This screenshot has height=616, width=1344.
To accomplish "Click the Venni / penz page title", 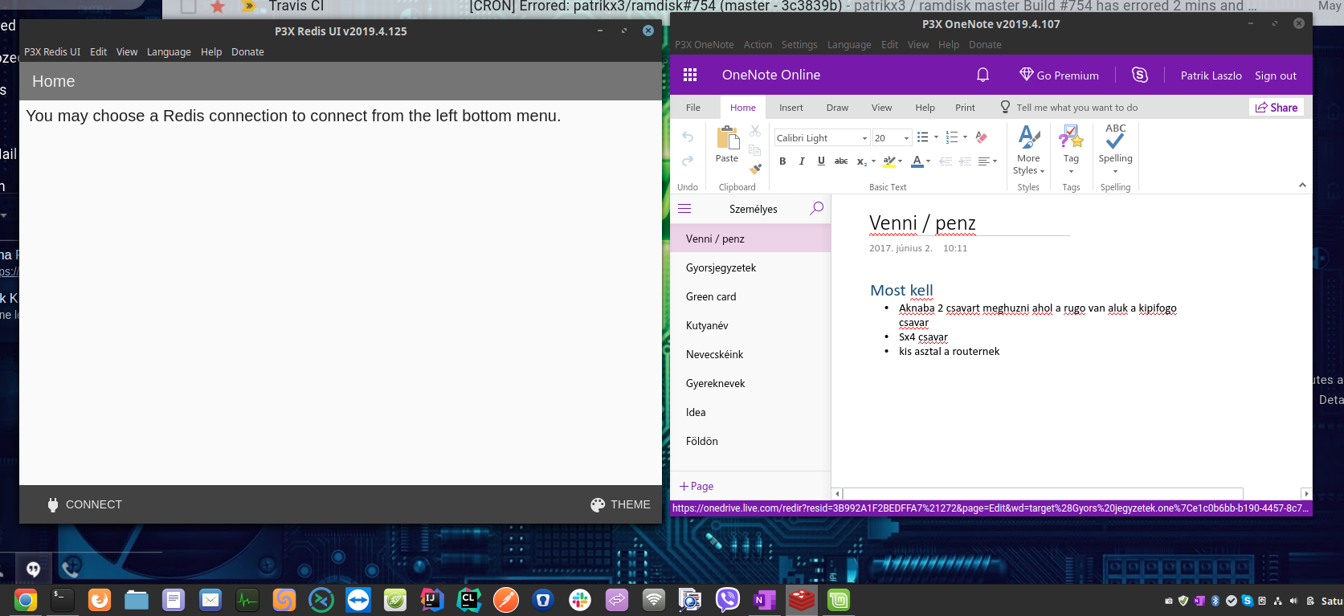I will coord(922,223).
